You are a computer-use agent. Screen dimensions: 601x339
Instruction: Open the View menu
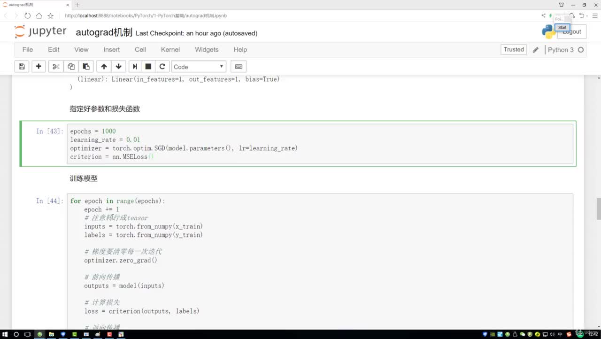click(81, 49)
